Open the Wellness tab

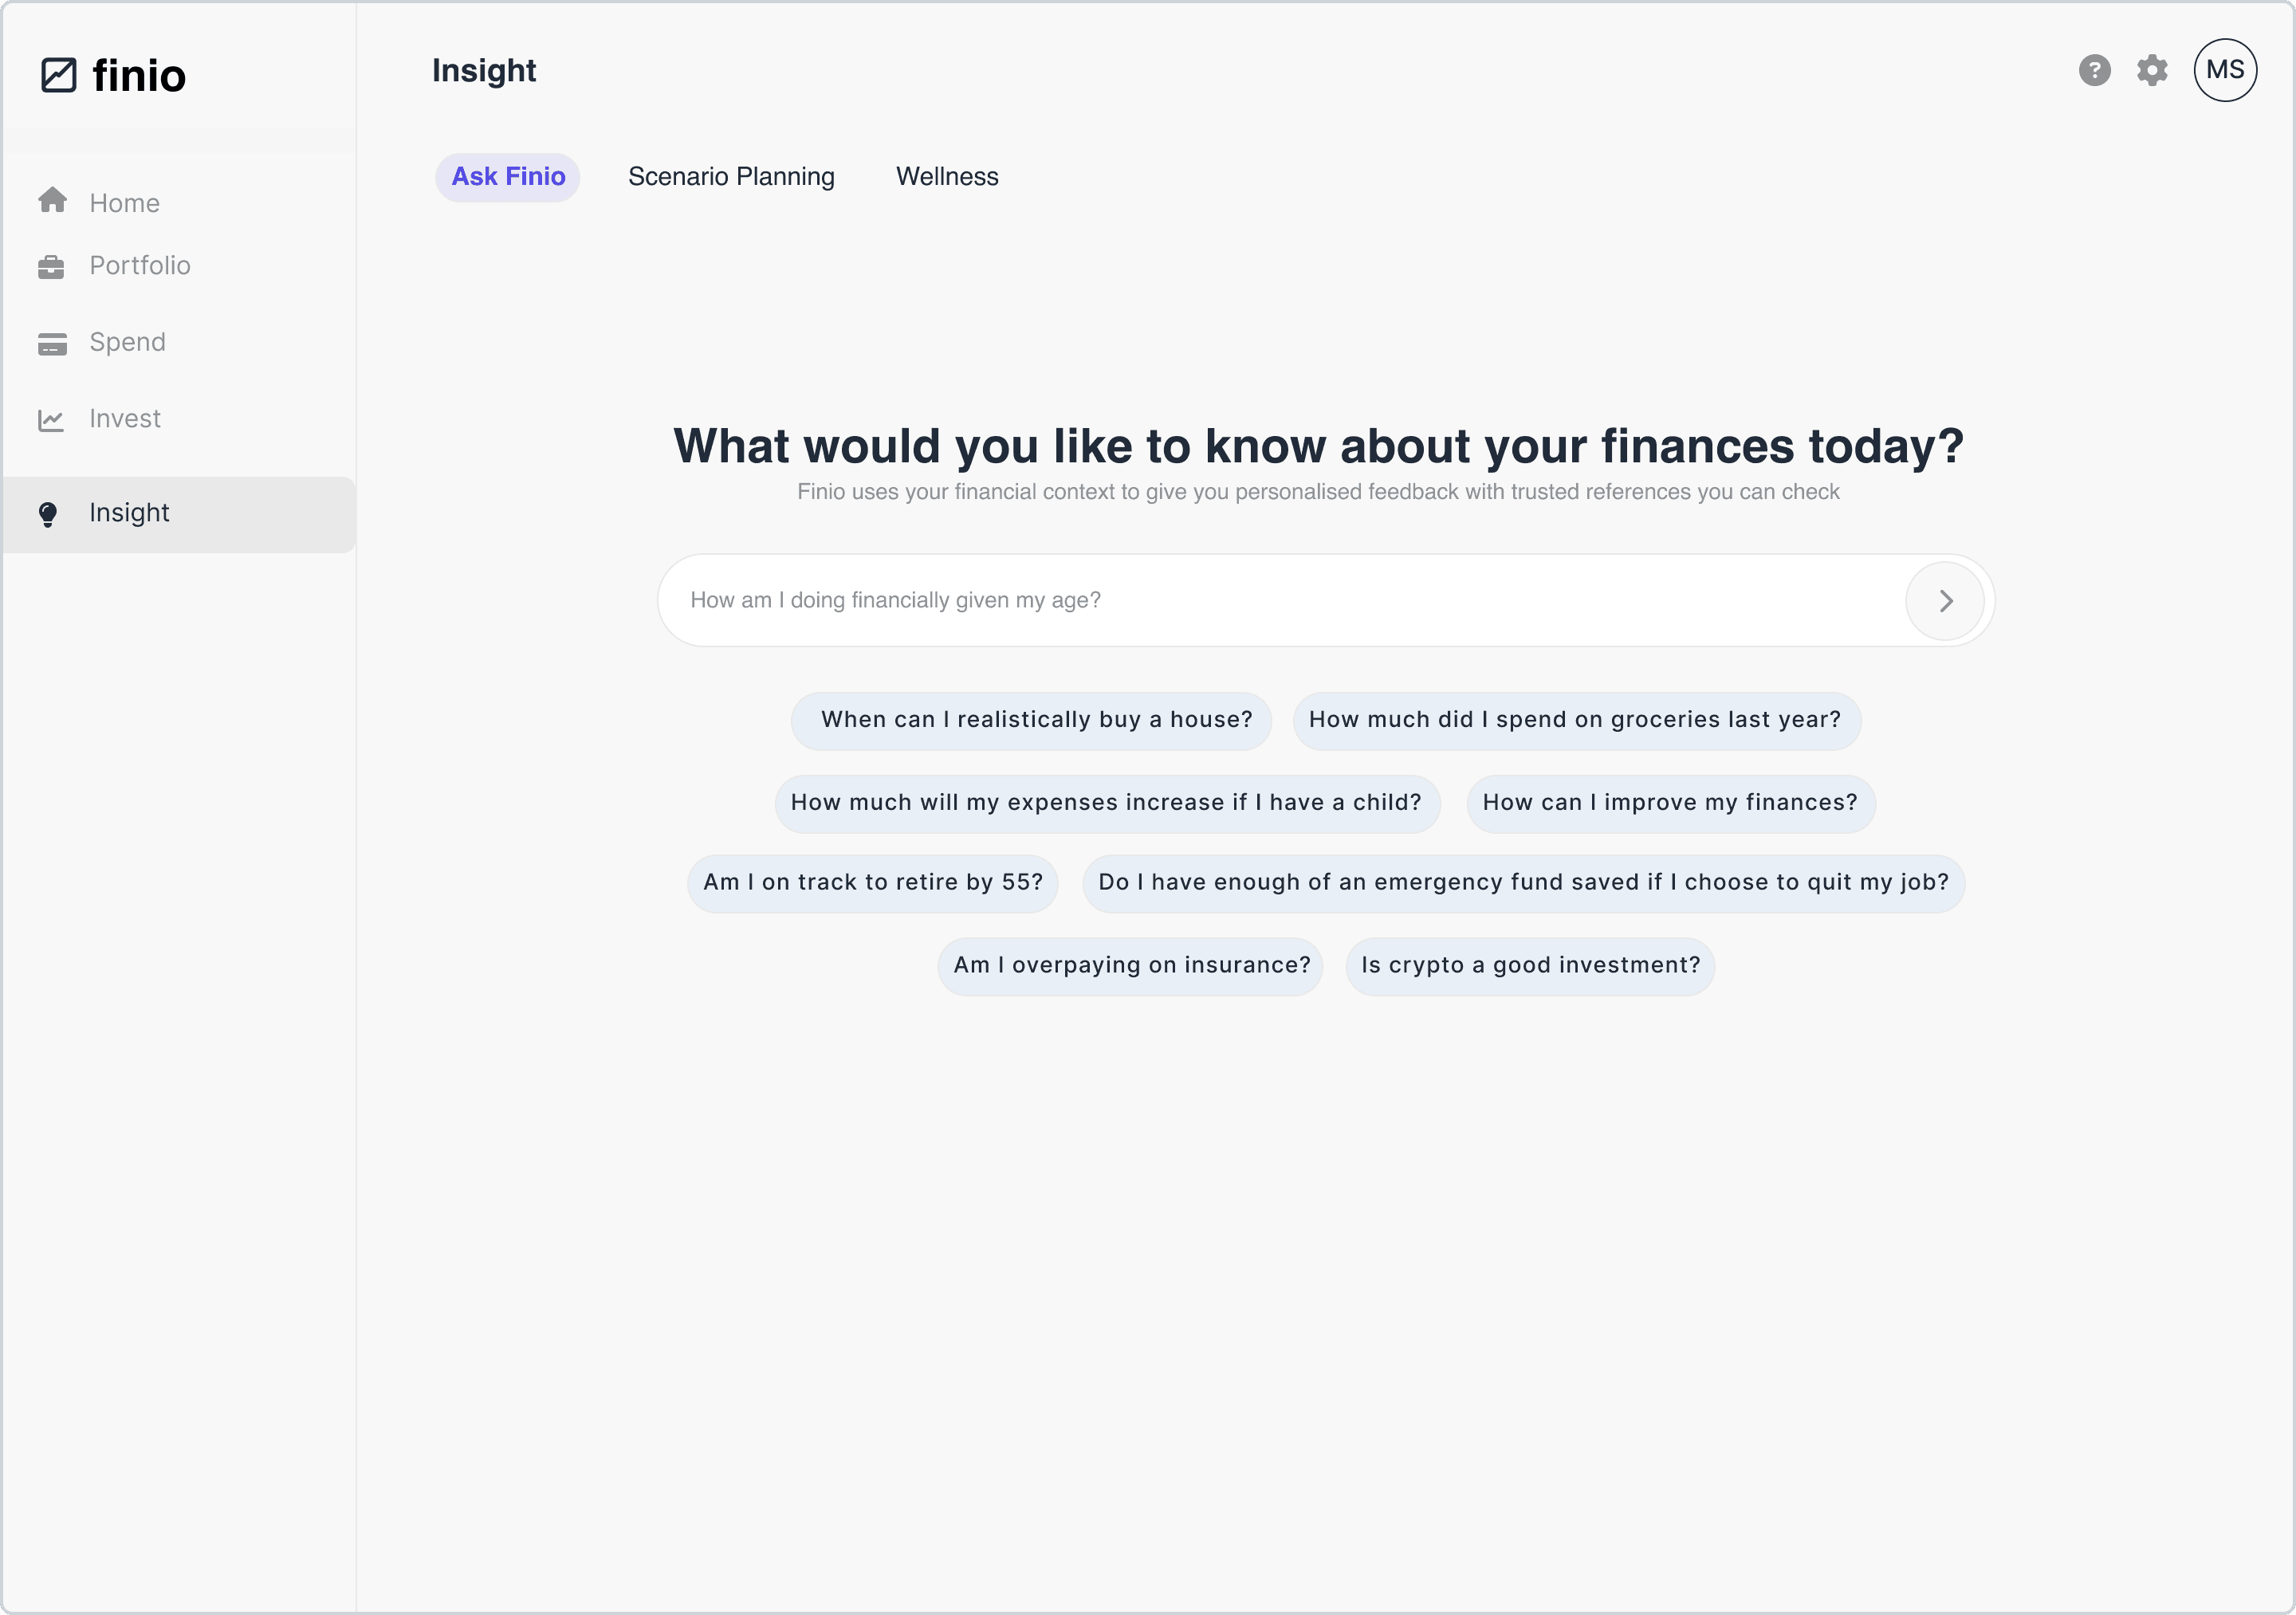pos(947,176)
